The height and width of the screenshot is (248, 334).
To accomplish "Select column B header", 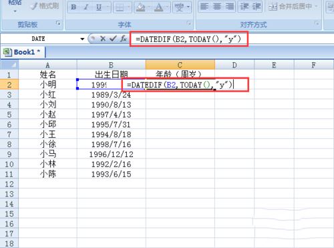I will click(111, 65).
